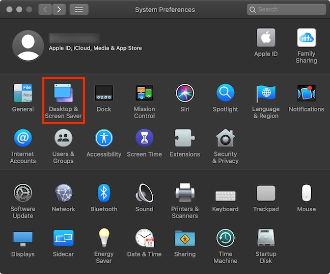Click the red close window button
Image resolution: width=330 pixels, height=274 pixels.
click(x=9, y=9)
